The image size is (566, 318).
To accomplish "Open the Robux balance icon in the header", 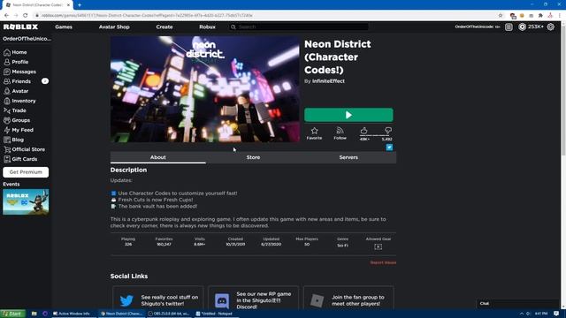I will pyautogui.click(x=522, y=27).
